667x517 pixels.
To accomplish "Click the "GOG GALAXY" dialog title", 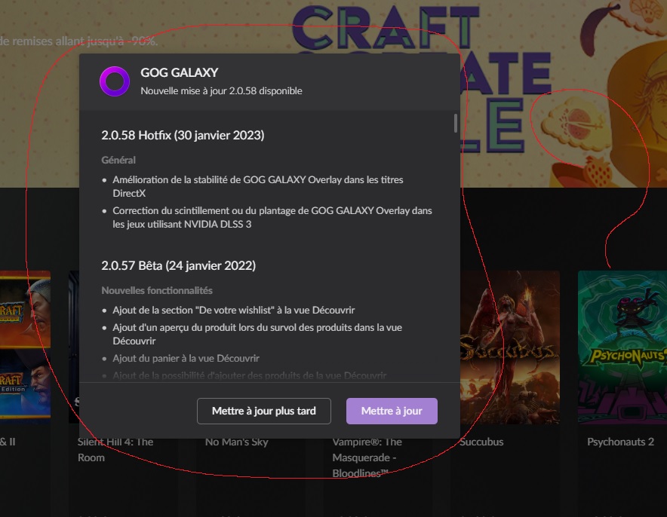I will coord(179,72).
